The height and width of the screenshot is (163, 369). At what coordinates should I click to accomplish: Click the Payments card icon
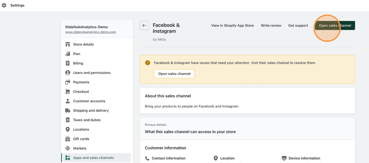(x=68, y=82)
